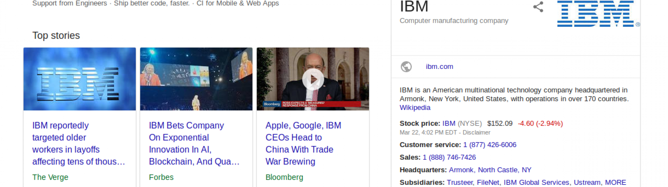668x187 pixels.
Task: Open the Armonk headquarters link
Action: click(x=461, y=170)
